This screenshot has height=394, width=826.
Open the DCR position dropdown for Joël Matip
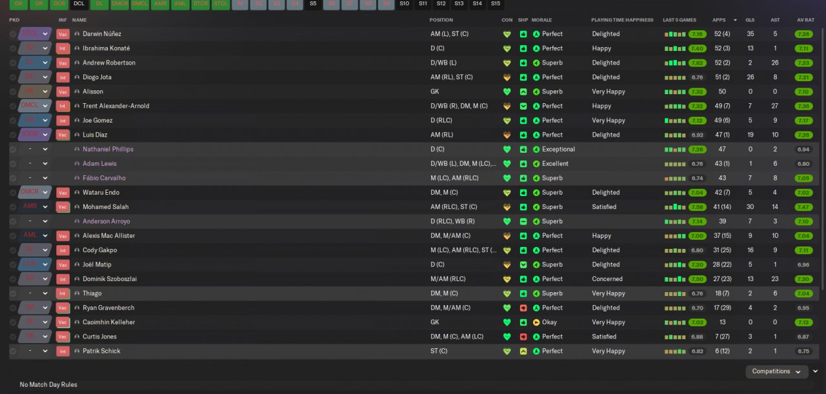click(35, 264)
